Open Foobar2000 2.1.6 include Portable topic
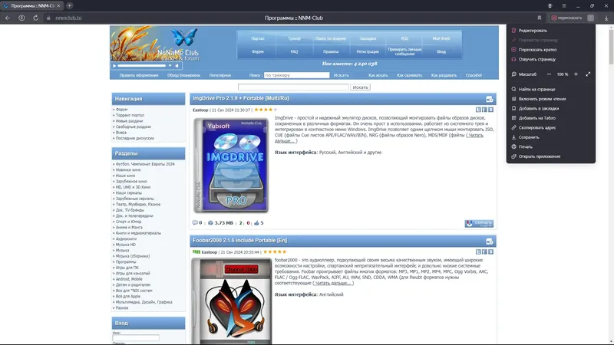This screenshot has width=614, height=345. click(239, 240)
